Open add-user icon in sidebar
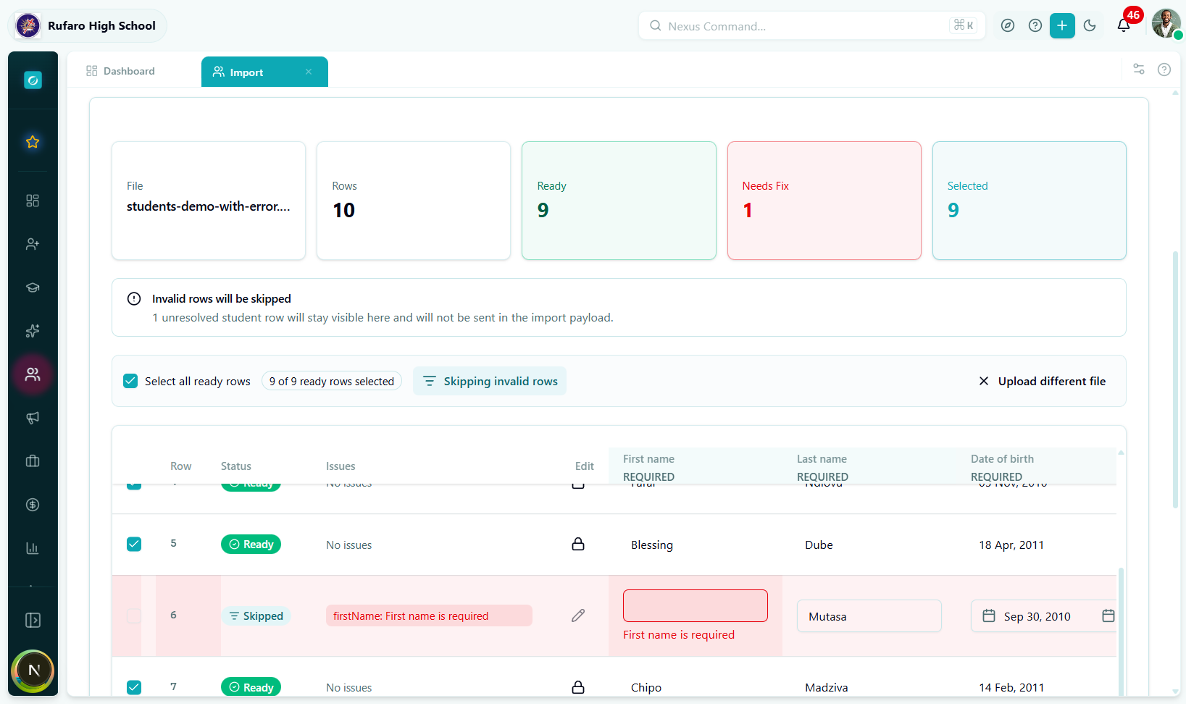This screenshot has width=1186, height=706. point(33,244)
